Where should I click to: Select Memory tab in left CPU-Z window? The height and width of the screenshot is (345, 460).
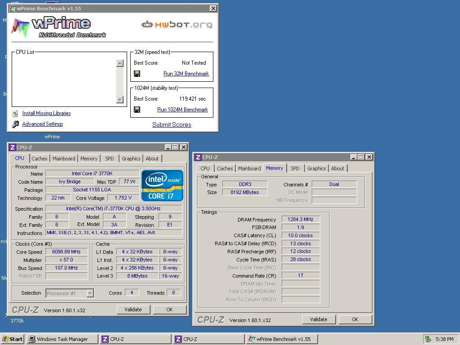(x=89, y=159)
